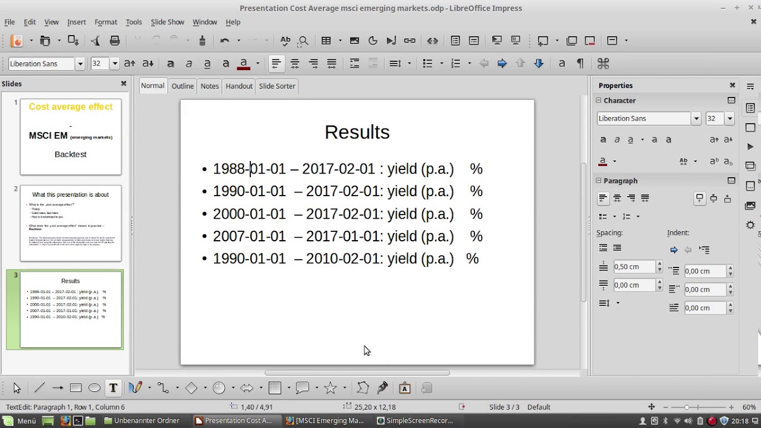Open the Line Spacing dropdown in toolbar

(x=409, y=64)
